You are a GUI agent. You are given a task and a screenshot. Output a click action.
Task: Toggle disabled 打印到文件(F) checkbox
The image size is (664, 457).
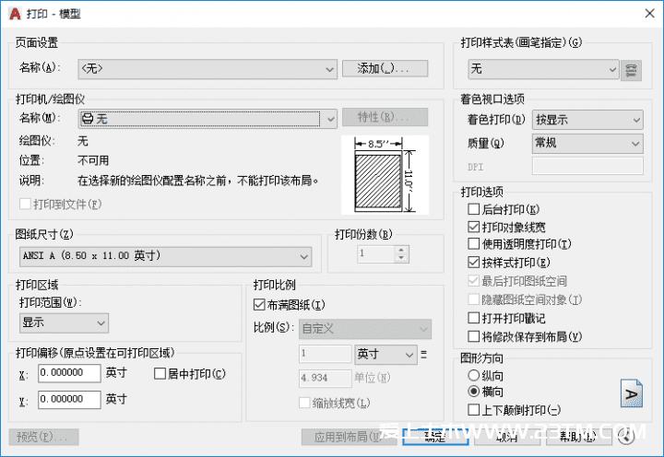click(x=25, y=204)
